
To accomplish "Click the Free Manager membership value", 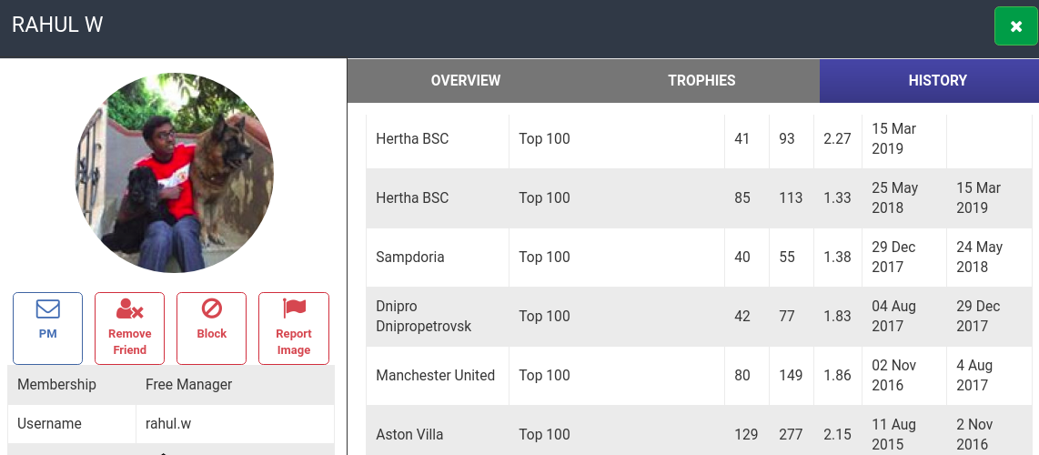I will pos(188,384).
